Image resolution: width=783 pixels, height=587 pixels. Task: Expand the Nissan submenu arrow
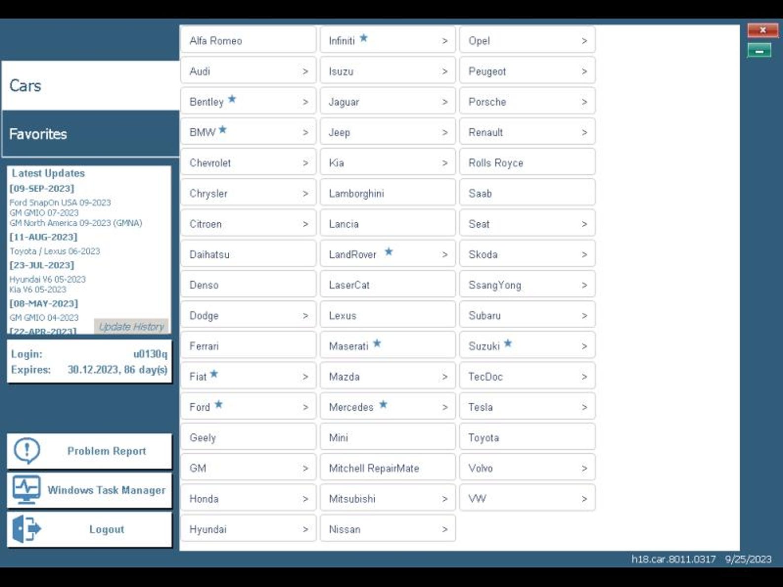point(445,530)
